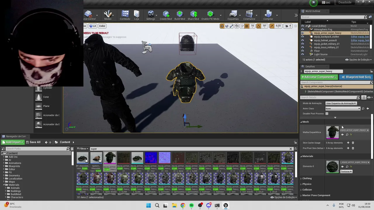The image size is (374, 210).
Task: Select the scale gizmo tool in viewport
Action: point(231,26)
